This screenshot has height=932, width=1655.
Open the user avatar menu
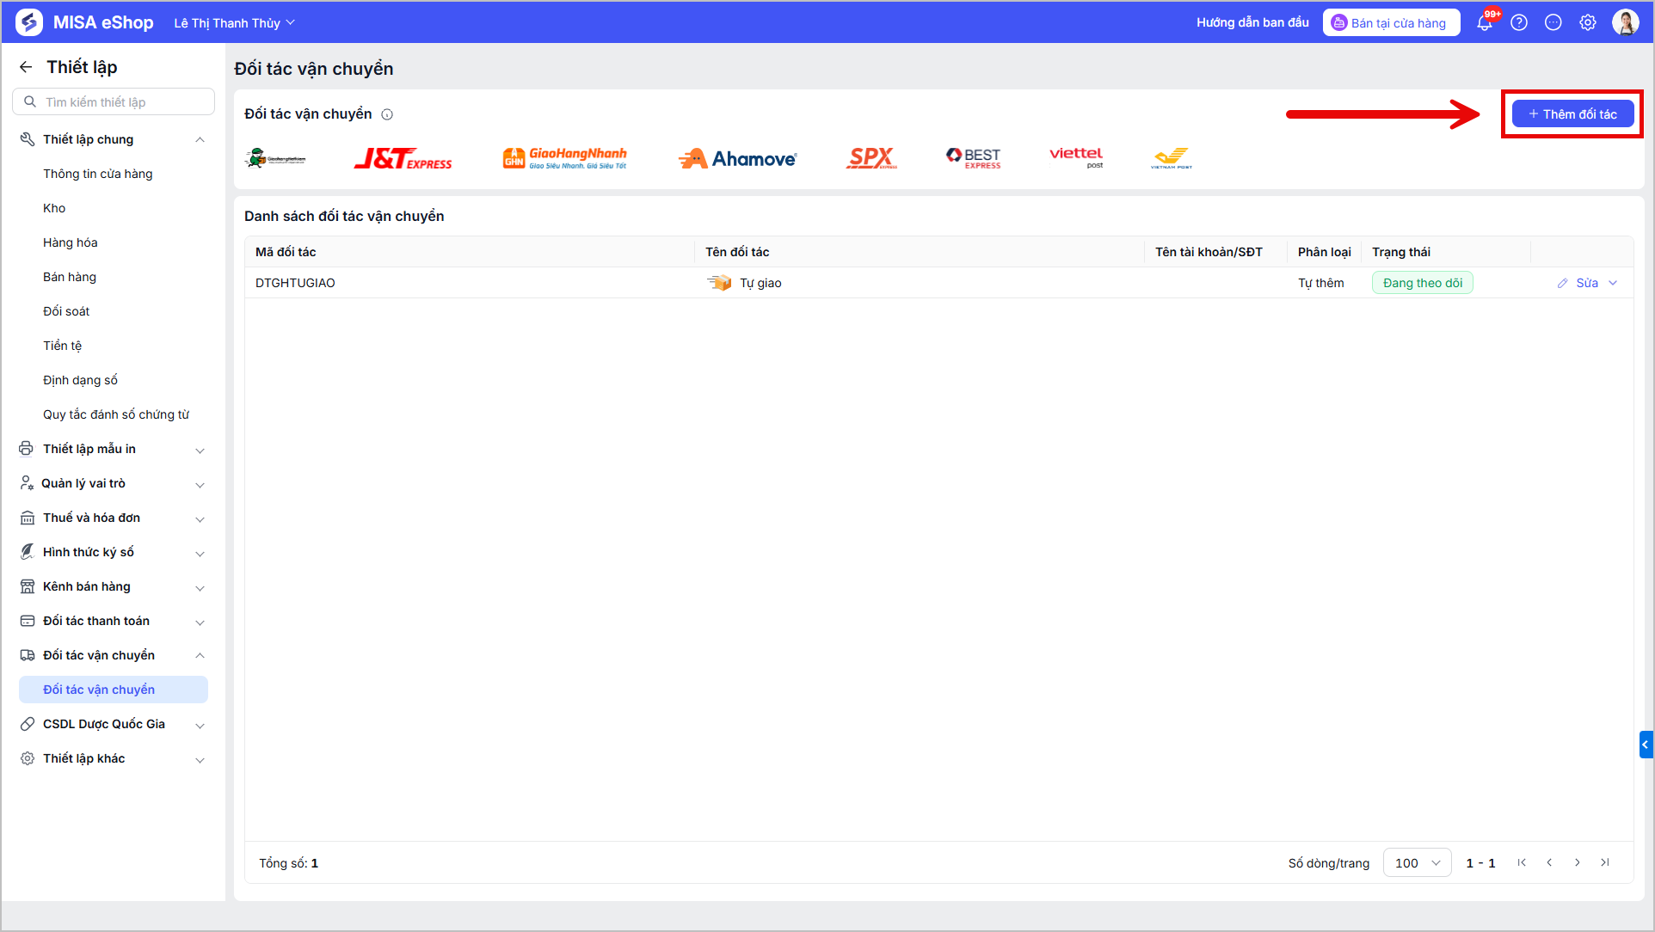point(1625,23)
